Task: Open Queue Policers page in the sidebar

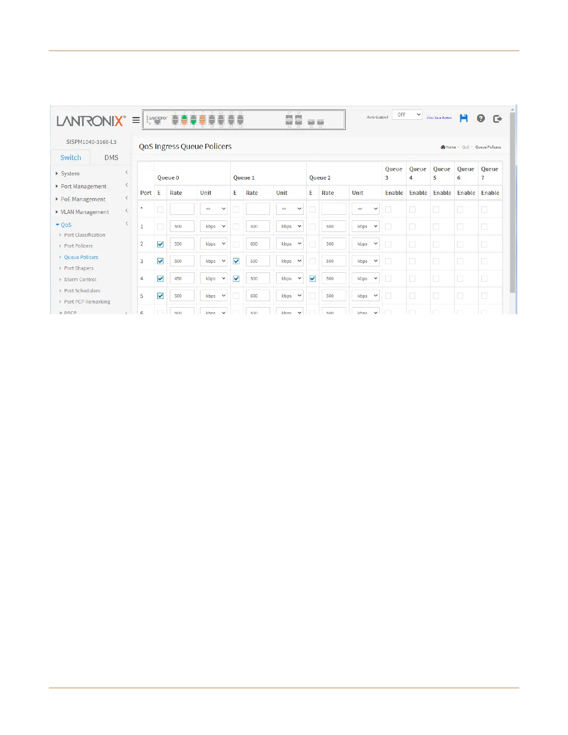Action: coord(81,257)
